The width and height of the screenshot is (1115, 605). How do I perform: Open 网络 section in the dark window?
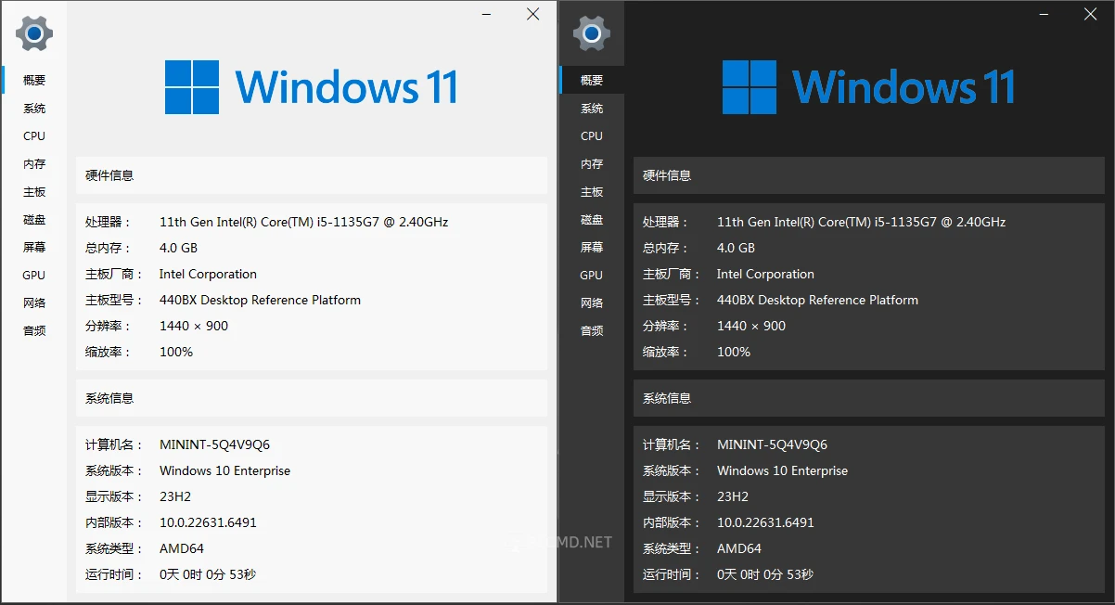[592, 303]
